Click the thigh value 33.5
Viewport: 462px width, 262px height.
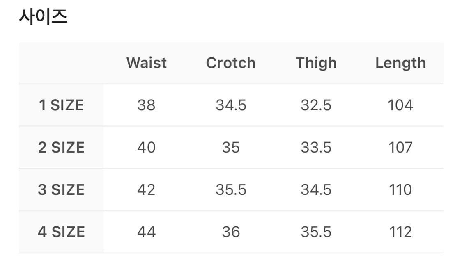(316, 148)
